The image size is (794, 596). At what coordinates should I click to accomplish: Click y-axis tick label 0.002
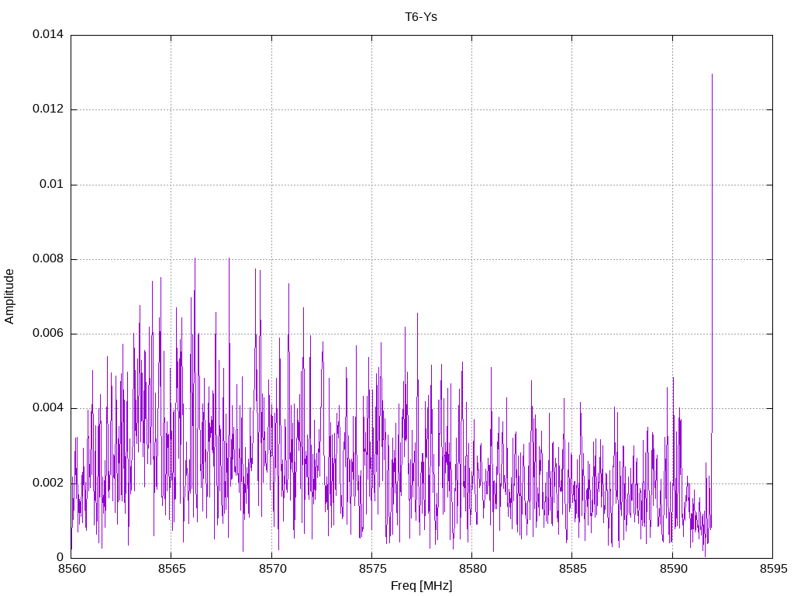click(48, 483)
